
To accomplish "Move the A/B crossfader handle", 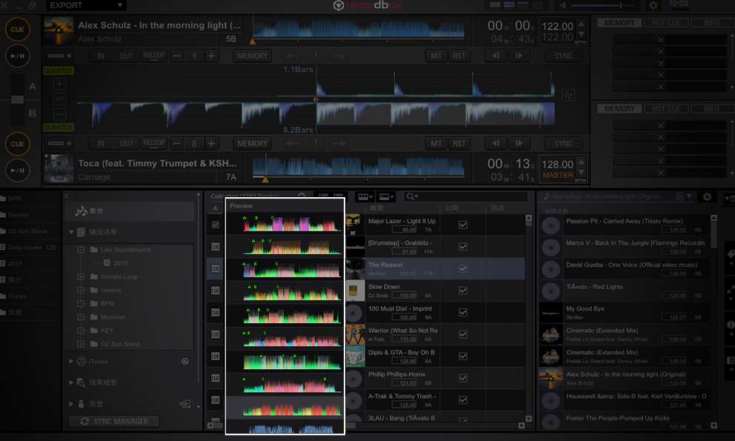I will point(17,99).
